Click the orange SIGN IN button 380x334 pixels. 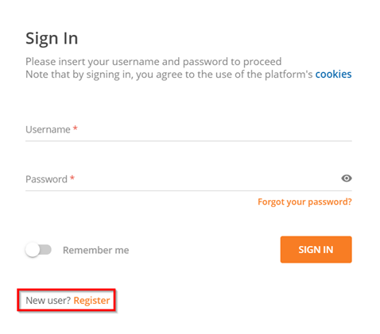click(316, 249)
